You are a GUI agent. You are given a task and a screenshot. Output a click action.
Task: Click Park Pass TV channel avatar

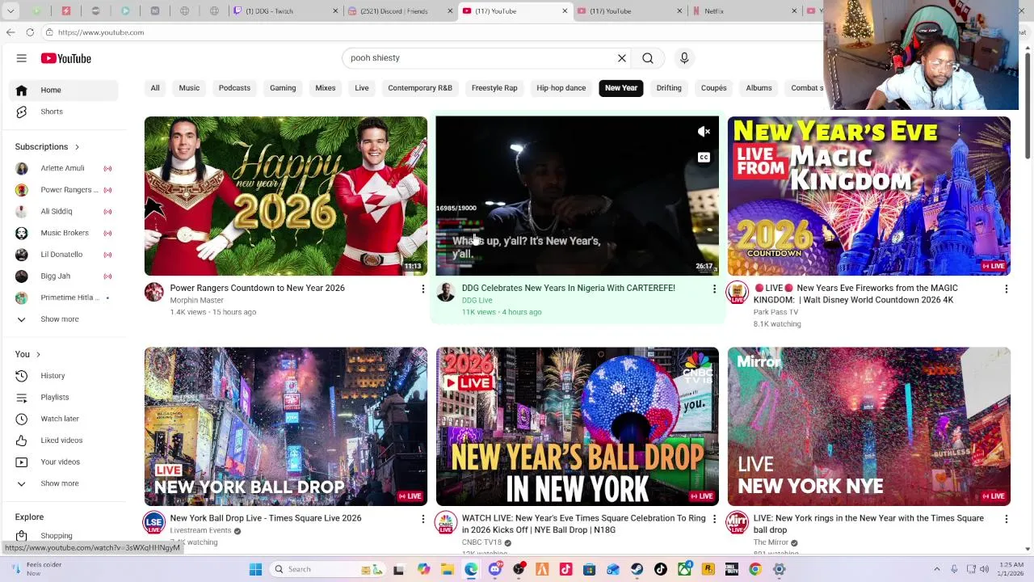737,293
